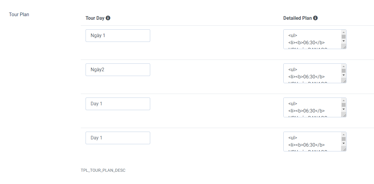Click the info icon beside Detailed Plan

(315, 18)
